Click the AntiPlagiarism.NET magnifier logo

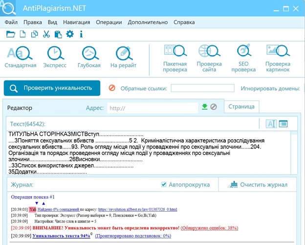pyautogui.click(x=8, y=8)
